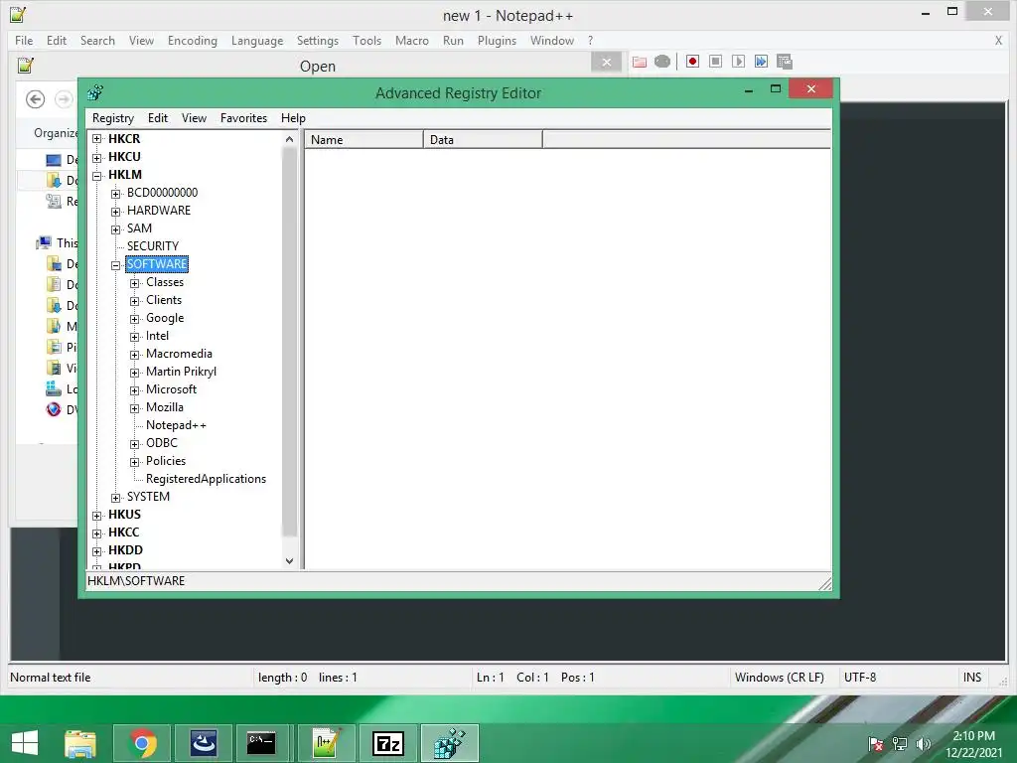Click the Data column header

click(483, 139)
